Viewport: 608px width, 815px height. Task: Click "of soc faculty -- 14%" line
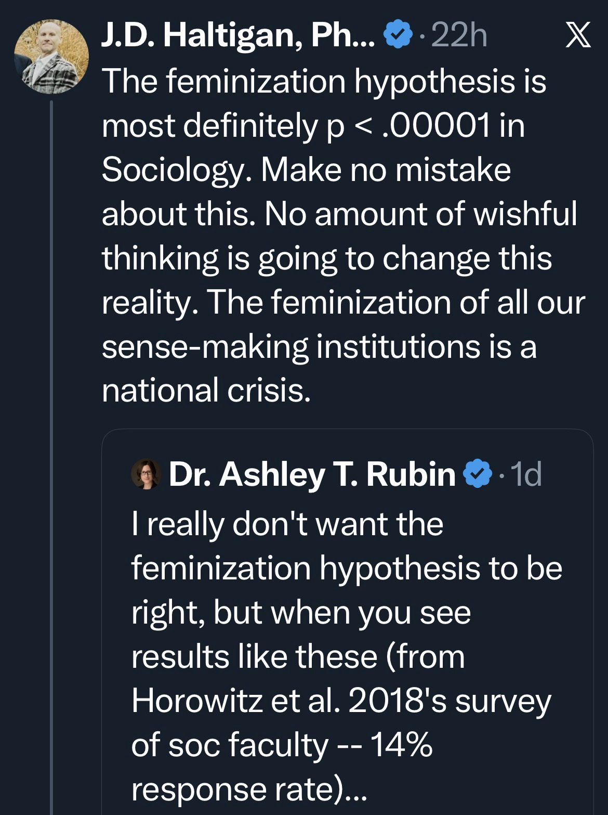(x=282, y=745)
